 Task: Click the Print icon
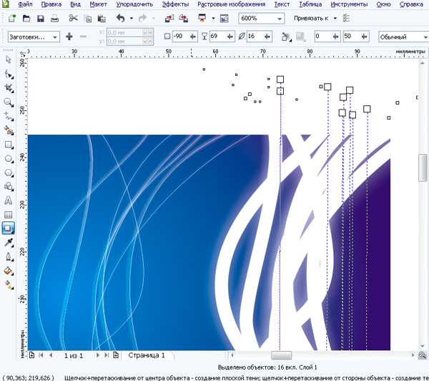click(55, 19)
